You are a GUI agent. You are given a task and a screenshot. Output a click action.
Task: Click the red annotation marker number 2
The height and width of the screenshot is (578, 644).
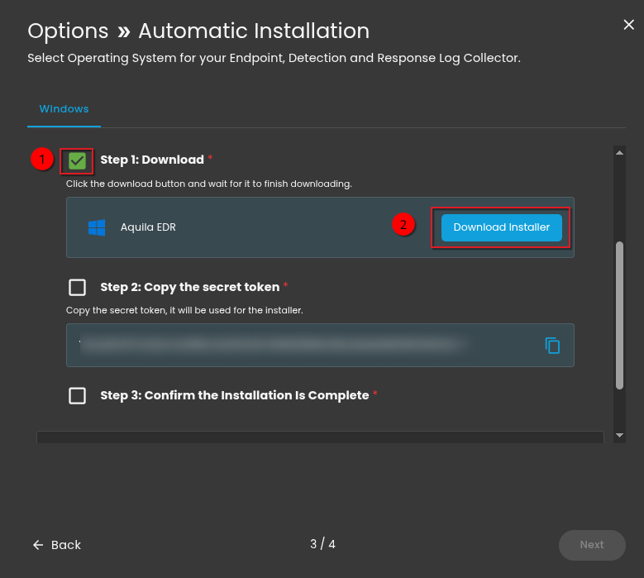pos(403,225)
